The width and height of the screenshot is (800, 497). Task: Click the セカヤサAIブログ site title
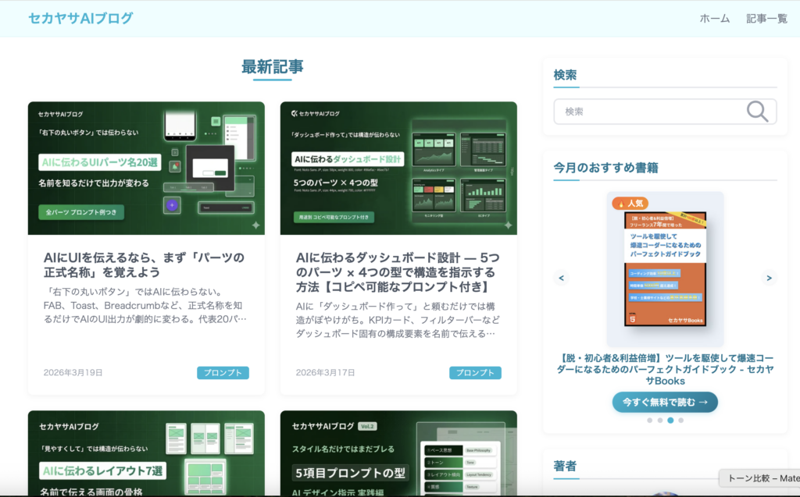click(x=80, y=19)
